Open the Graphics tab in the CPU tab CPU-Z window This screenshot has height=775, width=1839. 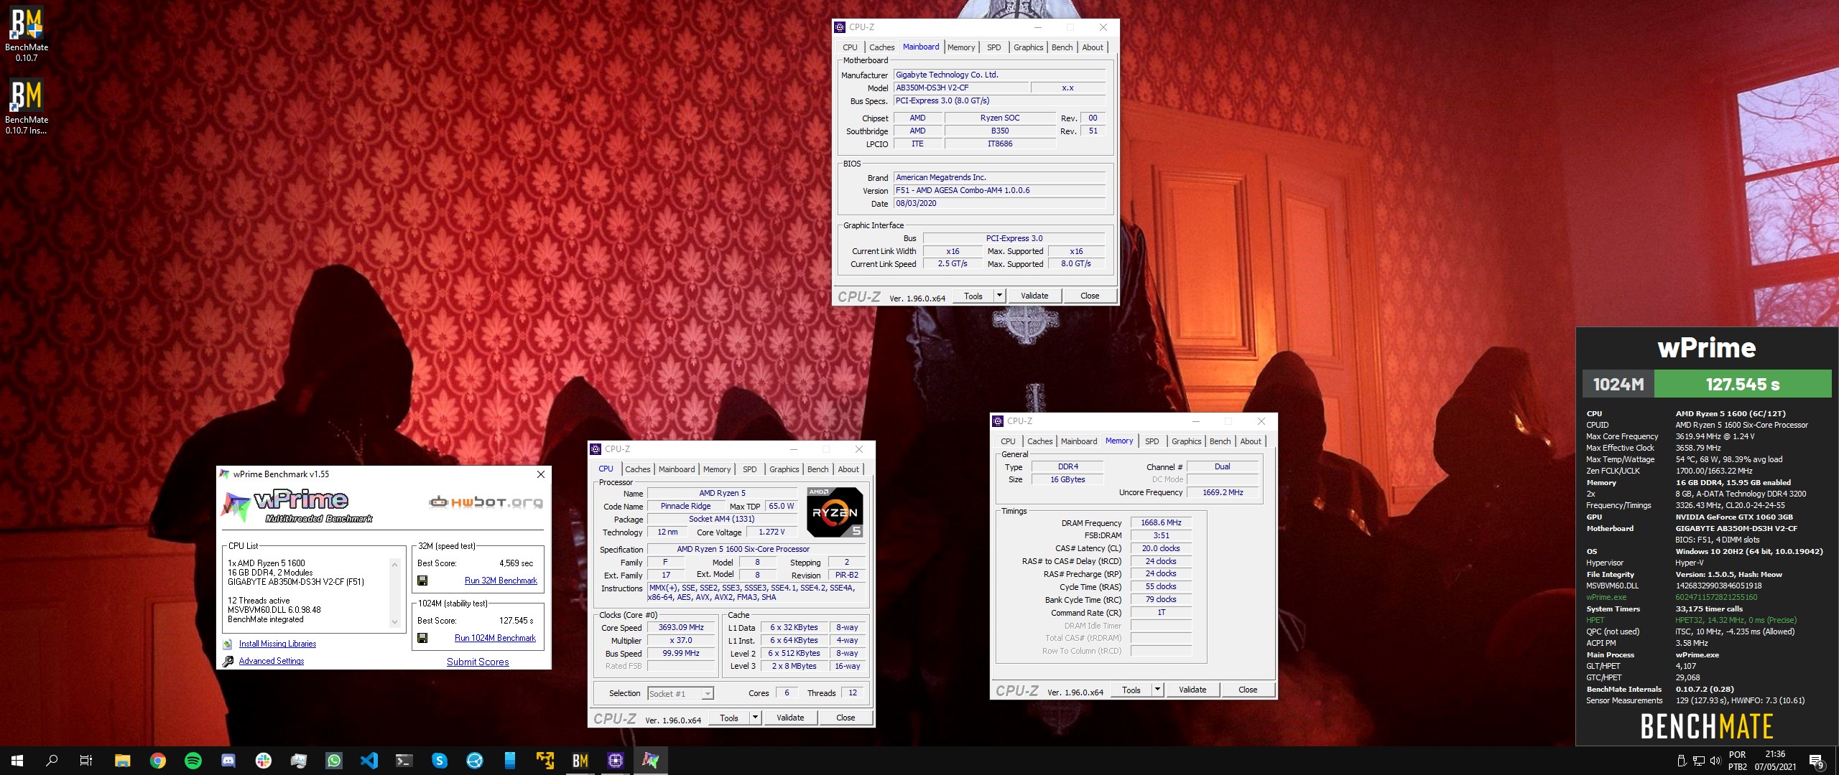(x=784, y=469)
